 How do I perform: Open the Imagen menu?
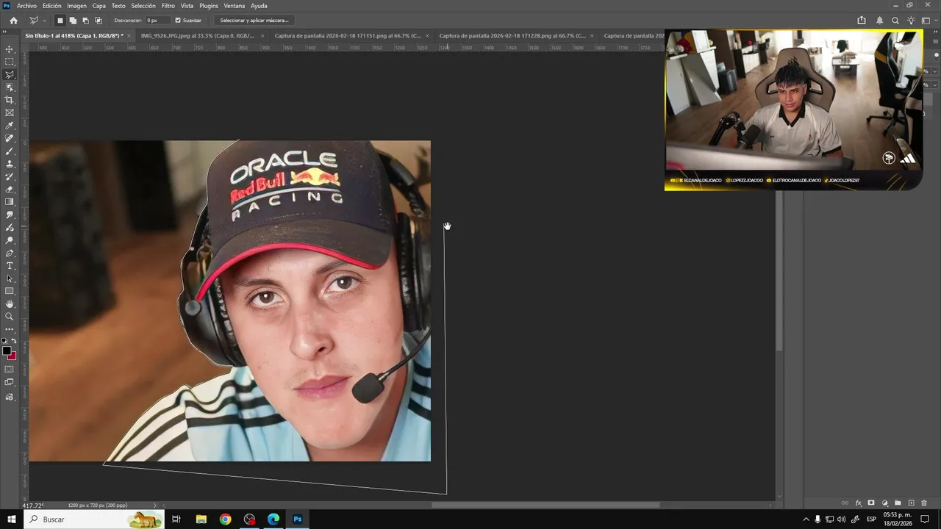click(x=76, y=5)
